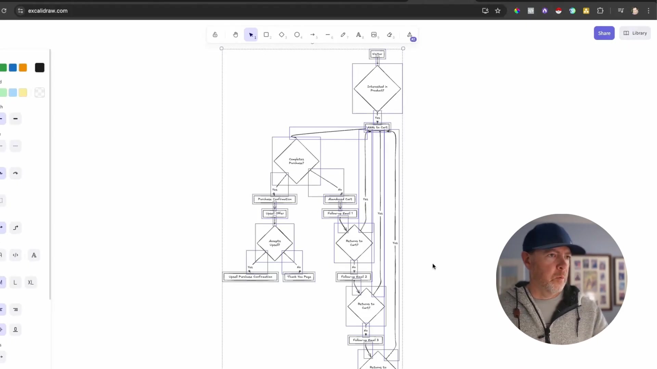Screen dimensions: 657x369
Task: Toggle the keep-selected-tool-active padlock
Action: point(215,35)
